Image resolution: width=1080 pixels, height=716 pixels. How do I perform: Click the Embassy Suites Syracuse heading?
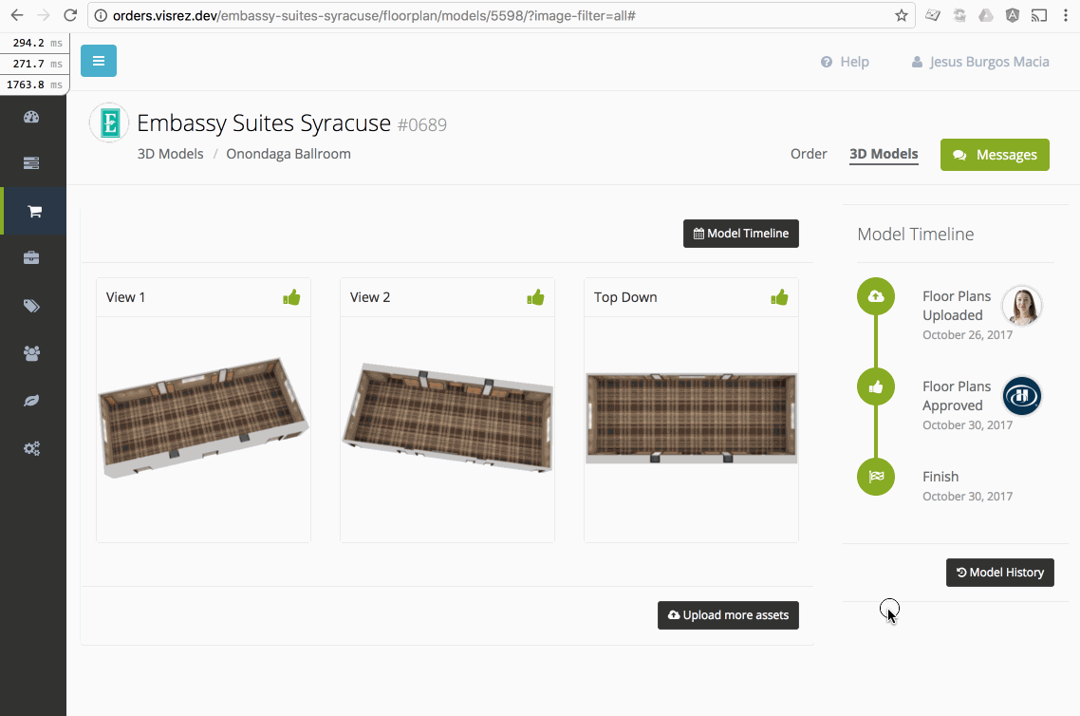264,122
